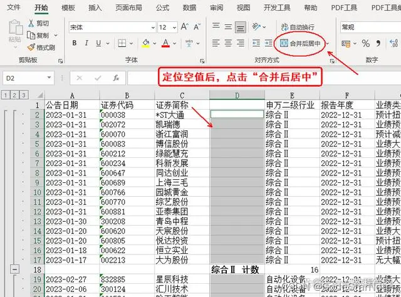The width and height of the screenshot is (401, 297).
Task: Click the Cut (剪切) scissors icon
Action: (x=31, y=23)
